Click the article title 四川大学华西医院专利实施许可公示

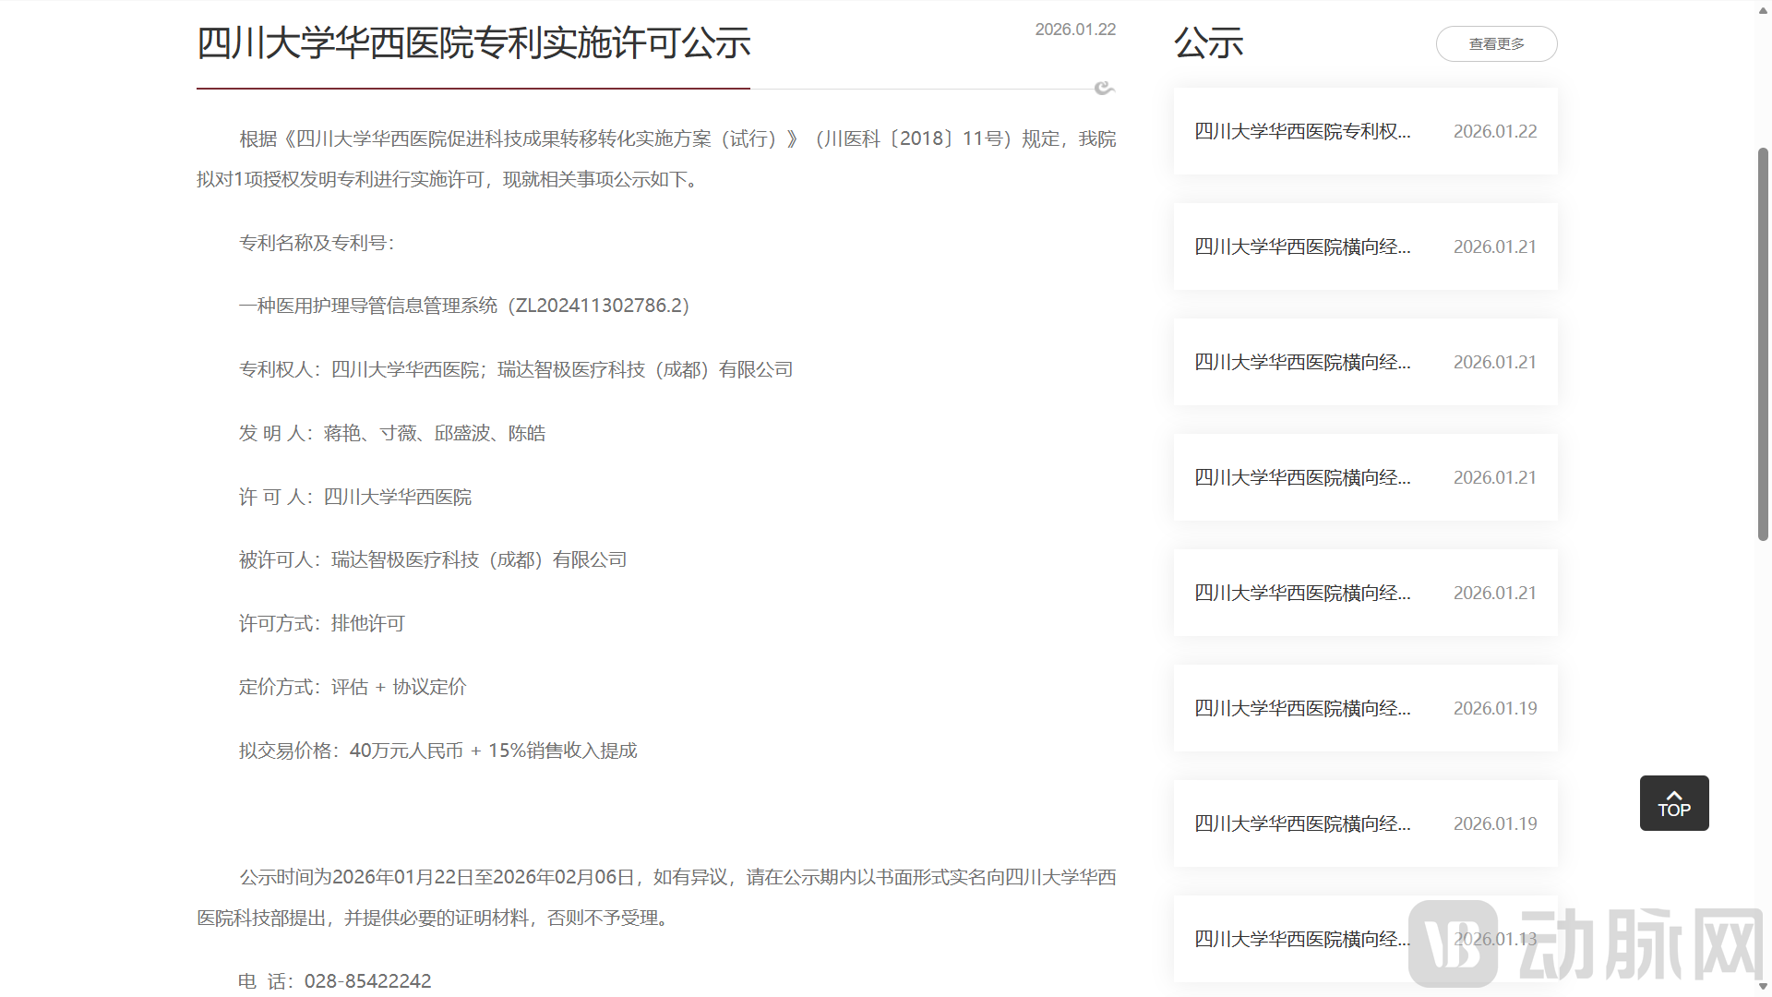click(x=473, y=42)
